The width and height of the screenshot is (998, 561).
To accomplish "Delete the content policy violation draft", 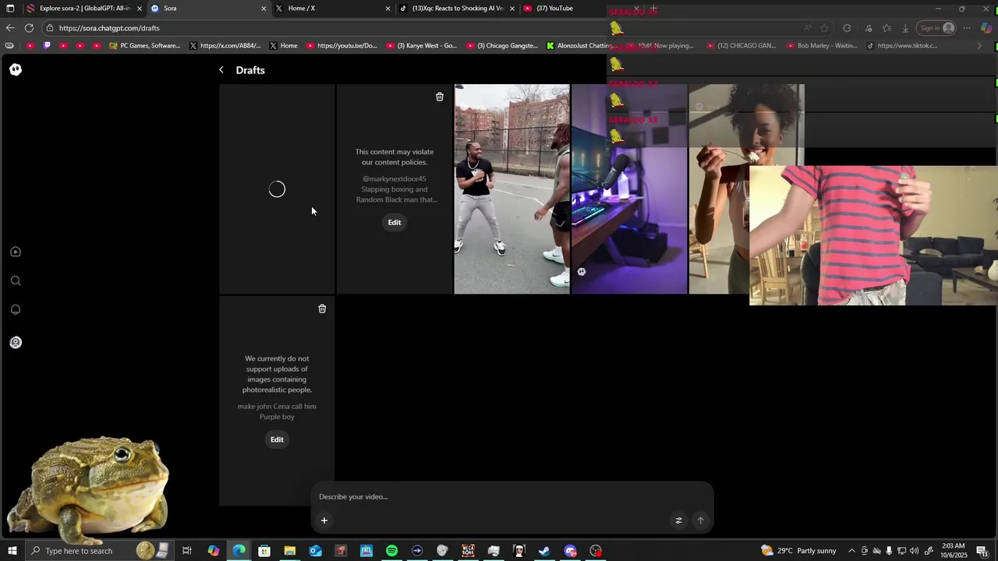I will tap(440, 97).
